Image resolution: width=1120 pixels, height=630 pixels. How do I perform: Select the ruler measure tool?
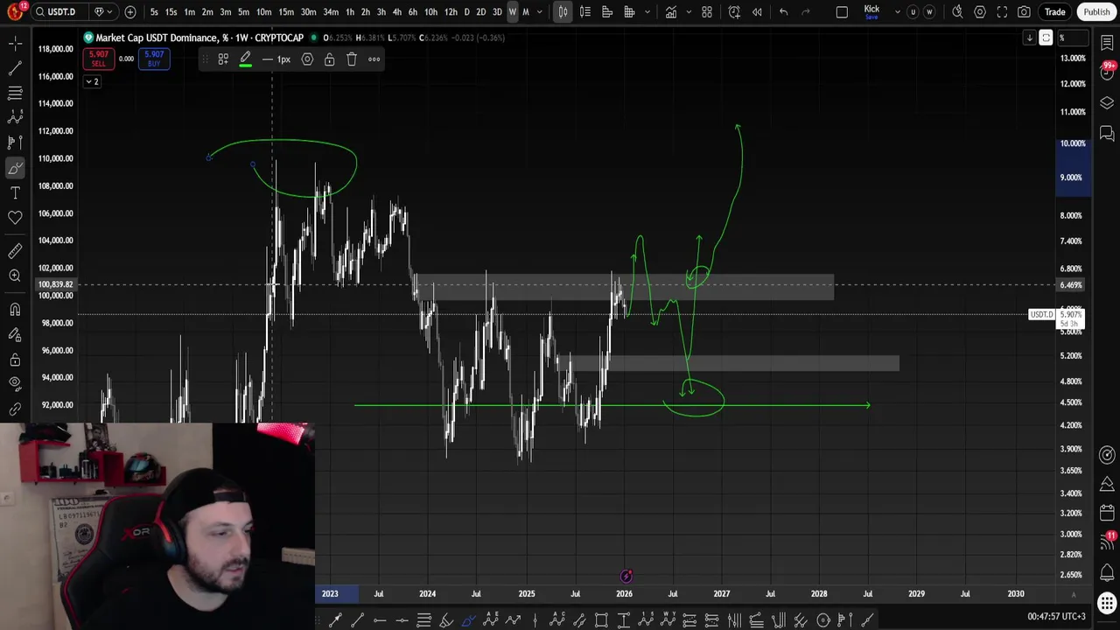15,251
